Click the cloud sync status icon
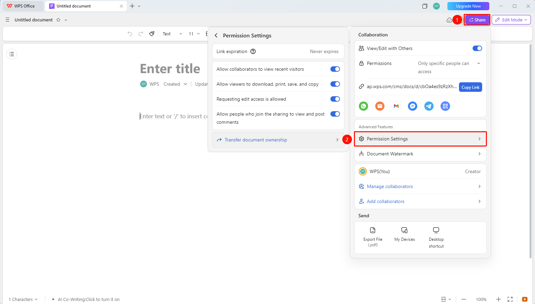Screen dimensions: 535x304 click(x=449, y=20)
